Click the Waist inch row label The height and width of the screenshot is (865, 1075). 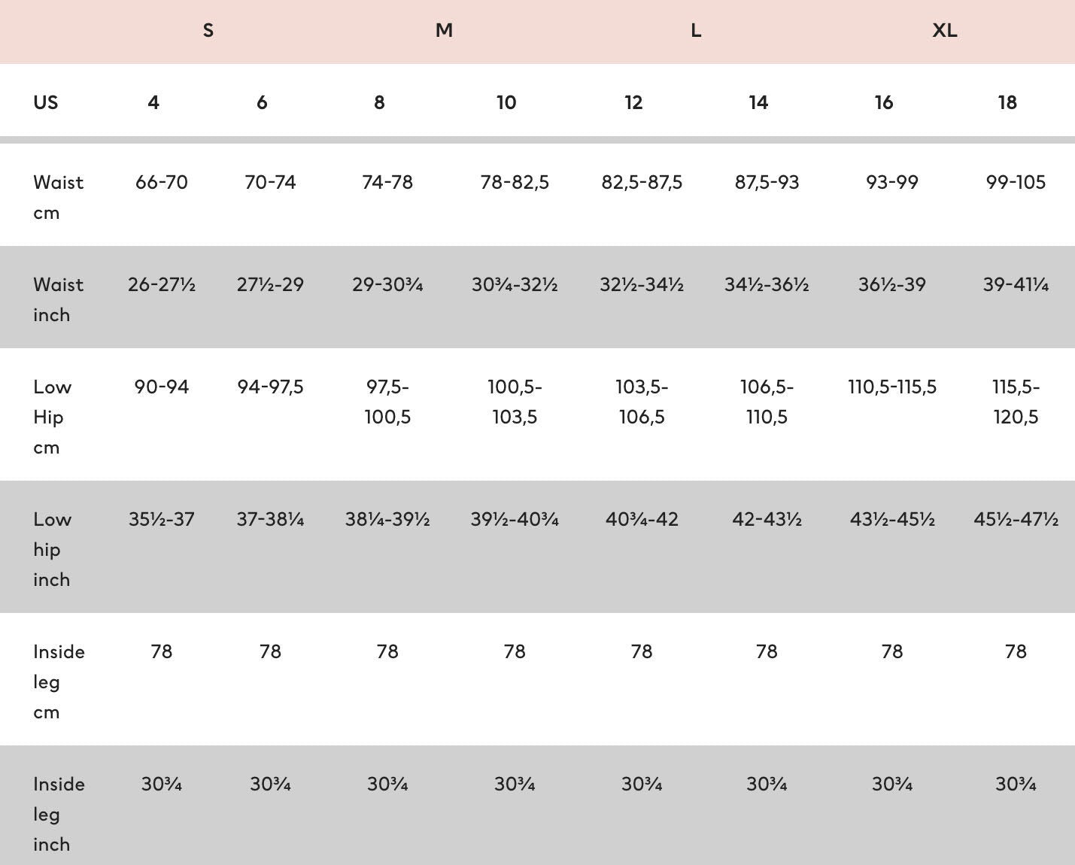58,299
